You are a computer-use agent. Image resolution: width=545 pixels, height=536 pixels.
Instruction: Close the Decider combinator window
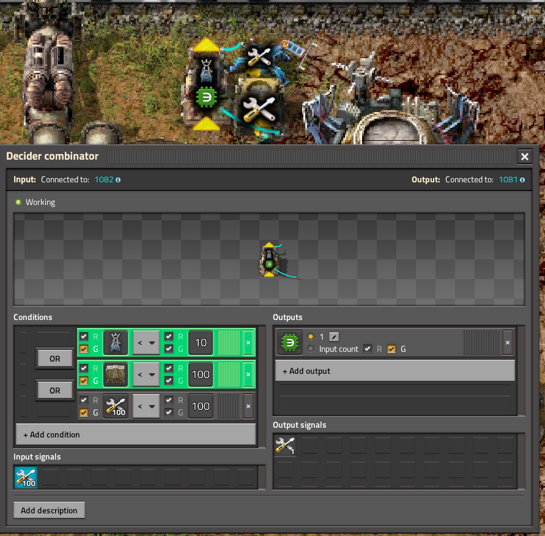tap(524, 157)
